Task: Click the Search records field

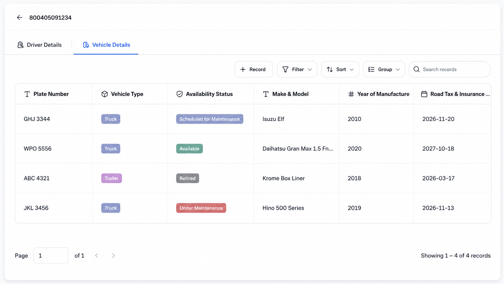Action: [450, 69]
